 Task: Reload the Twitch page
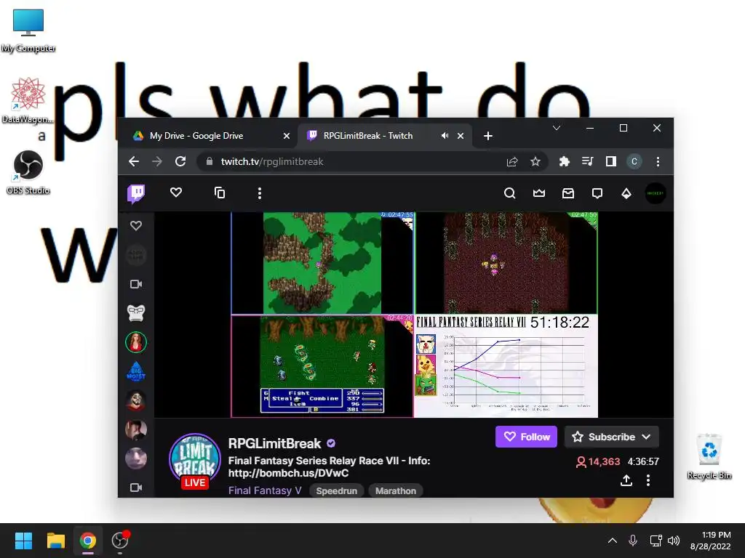pyautogui.click(x=180, y=161)
